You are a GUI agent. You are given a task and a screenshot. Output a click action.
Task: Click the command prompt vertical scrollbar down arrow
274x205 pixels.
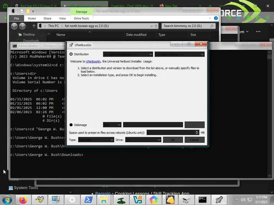(269, 176)
